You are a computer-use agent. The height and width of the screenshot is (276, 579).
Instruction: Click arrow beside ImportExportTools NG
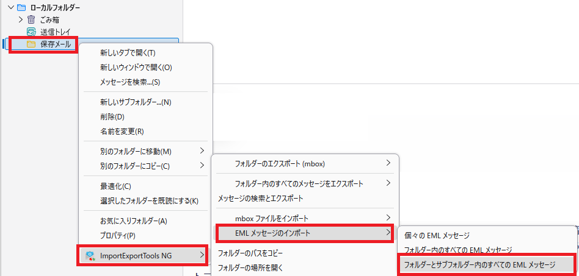202,255
